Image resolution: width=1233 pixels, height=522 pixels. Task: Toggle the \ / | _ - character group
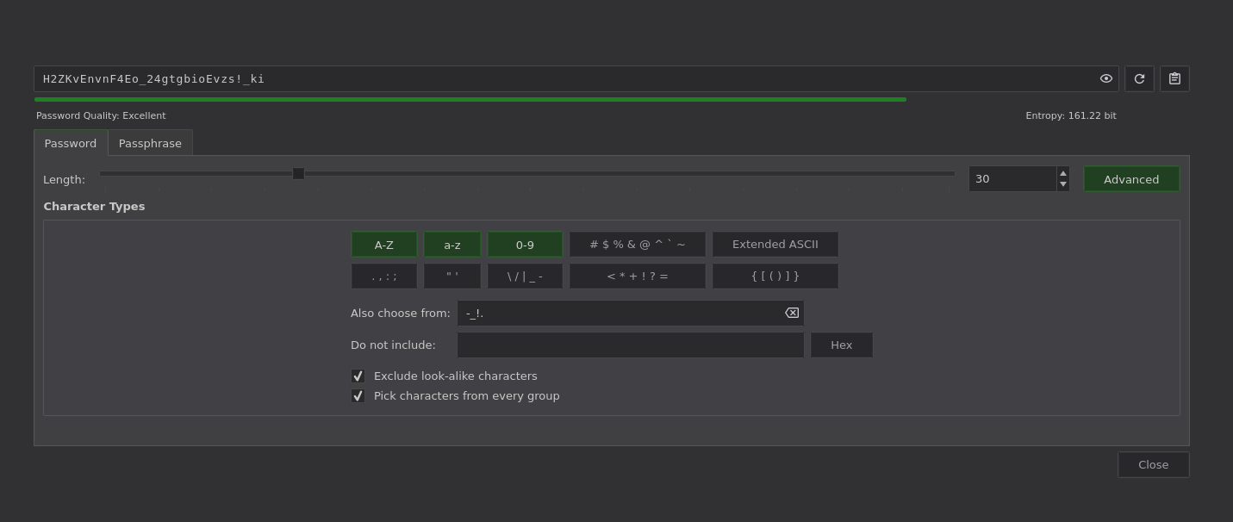(525, 276)
